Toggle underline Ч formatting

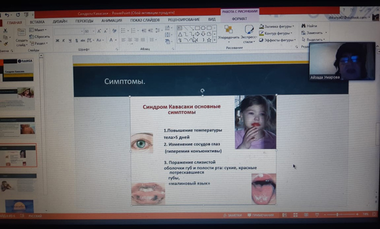[x=70, y=40]
